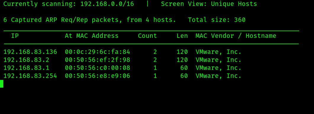The image size is (314, 114).
Task: Click Len value 60 for 192.168.83.1
Action: pyautogui.click(x=184, y=68)
